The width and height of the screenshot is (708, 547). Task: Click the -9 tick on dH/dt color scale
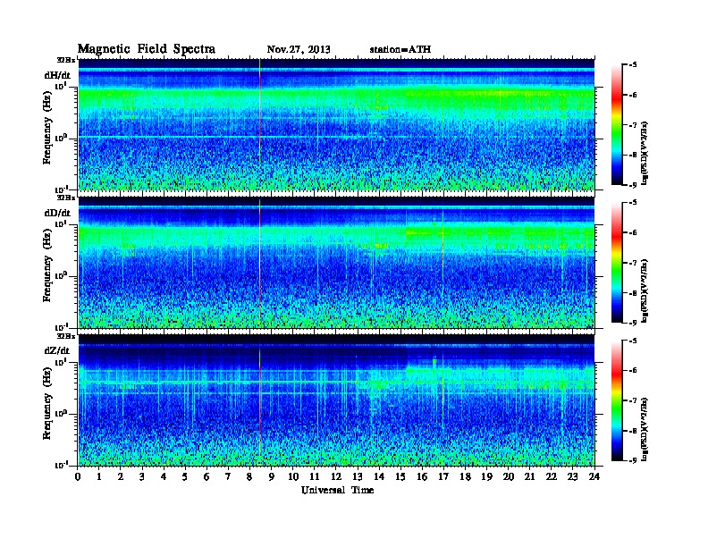coord(633,185)
